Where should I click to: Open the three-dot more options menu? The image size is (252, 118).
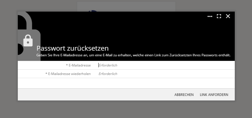pyautogui.click(x=210, y=16)
